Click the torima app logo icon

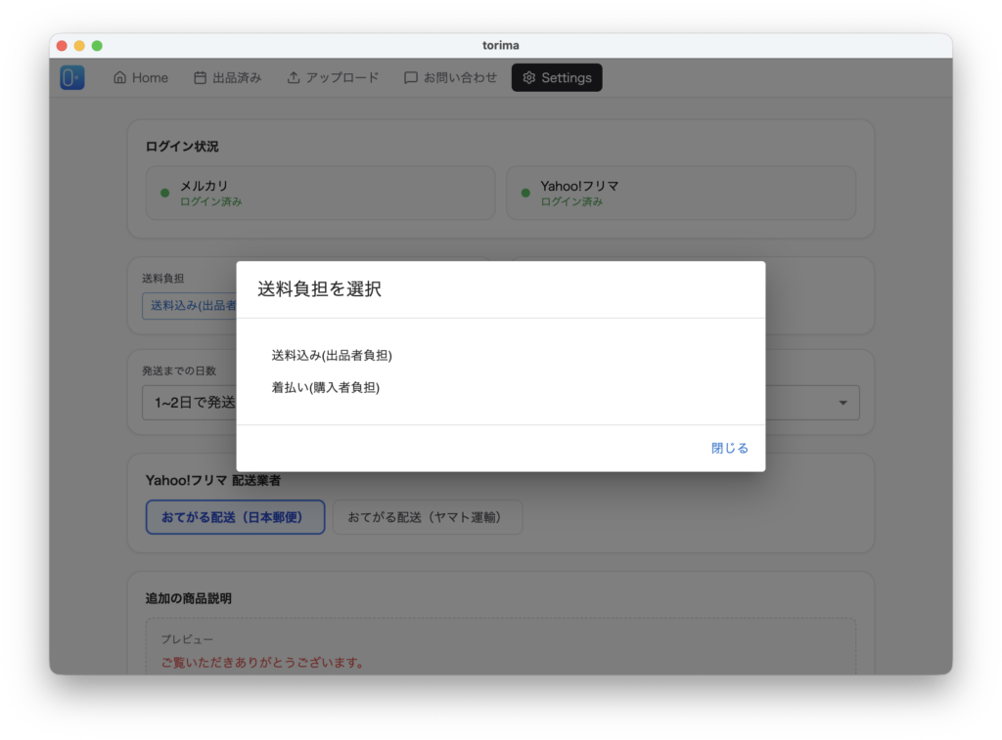coord(72,78)
